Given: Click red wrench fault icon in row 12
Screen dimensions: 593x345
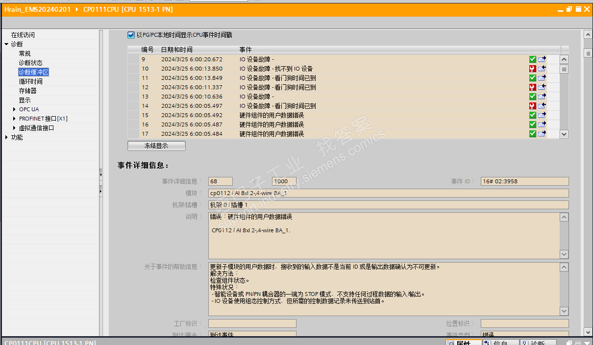Looking at the screenshot, I should [532, 87].
